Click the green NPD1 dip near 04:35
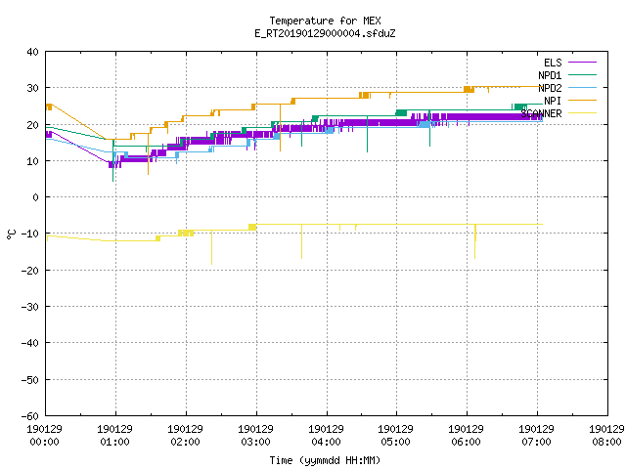626x469 pixels. click(x=368, y=134)
